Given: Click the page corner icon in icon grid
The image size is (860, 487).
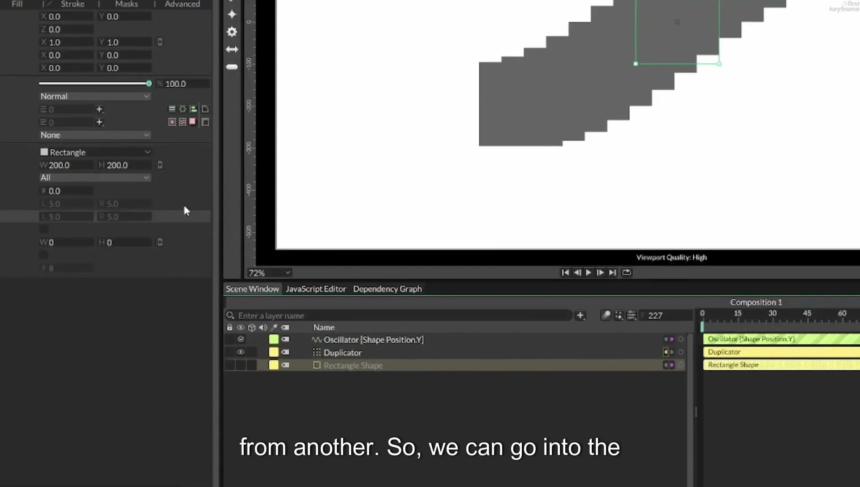Looking at the screenshot, I should coord(205,109).
